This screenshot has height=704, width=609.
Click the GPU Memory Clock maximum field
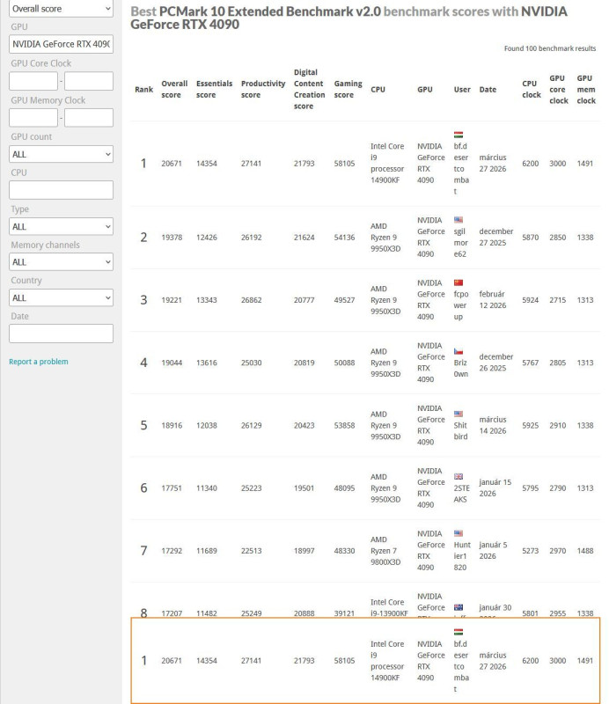[89, 118]
